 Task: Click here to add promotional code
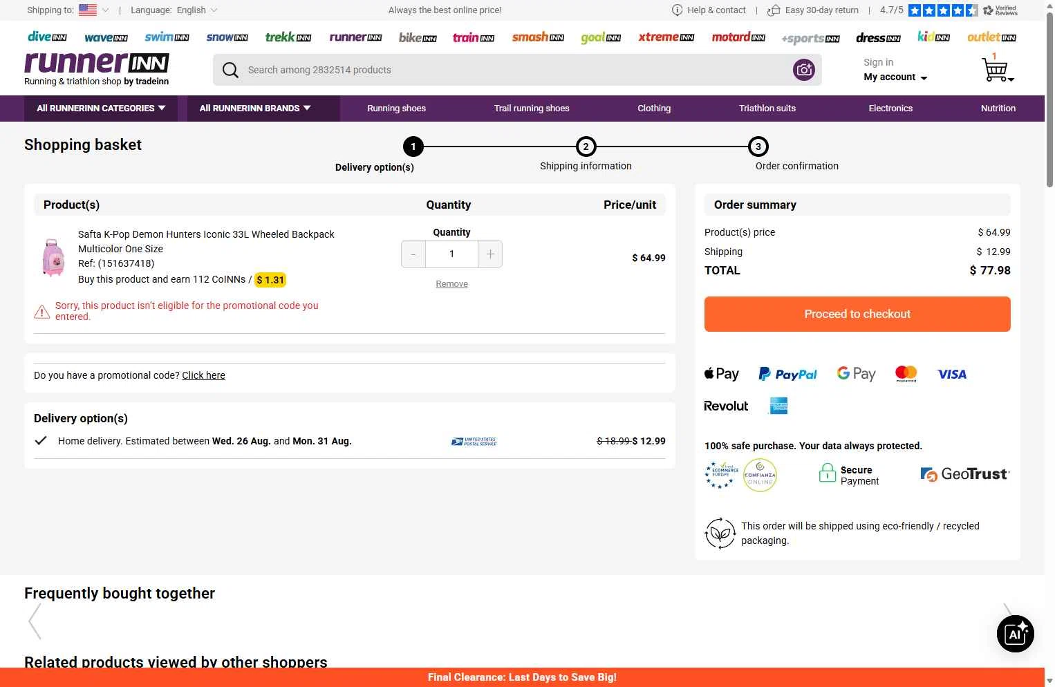coord(203,375)
